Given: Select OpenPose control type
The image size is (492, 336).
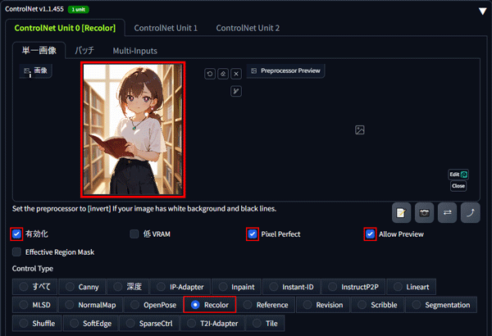Looking at the screenshot, I should pyautogui.click(x=153, y=305).
